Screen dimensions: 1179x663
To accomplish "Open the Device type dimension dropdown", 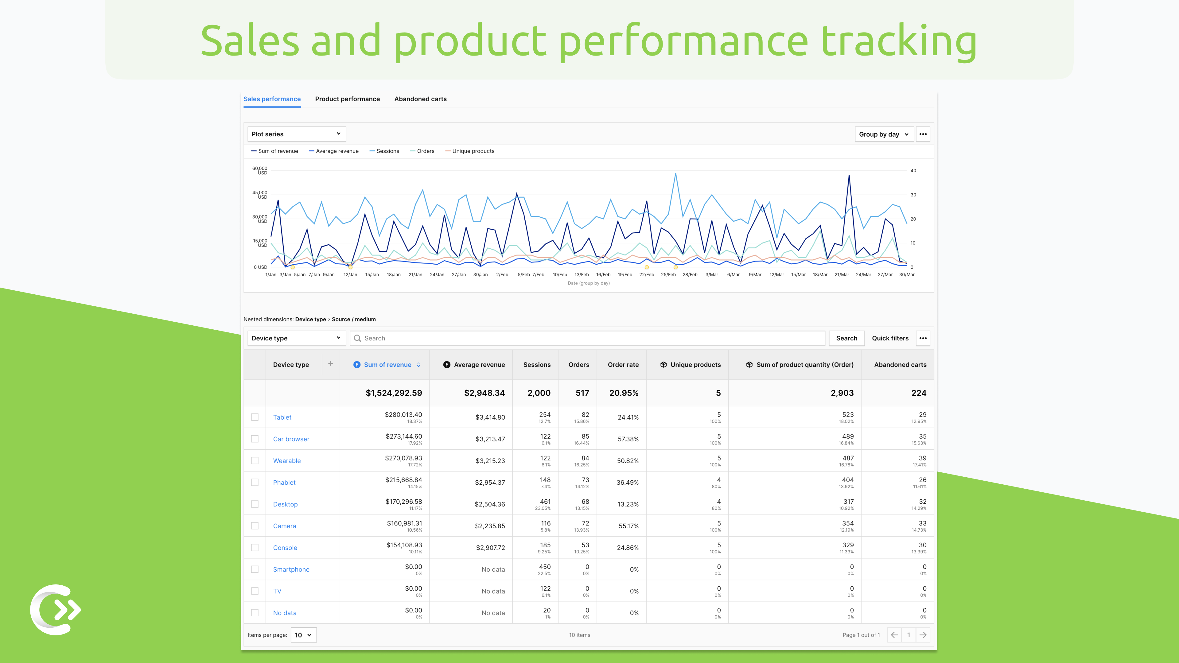I will [x=297, y=338].
